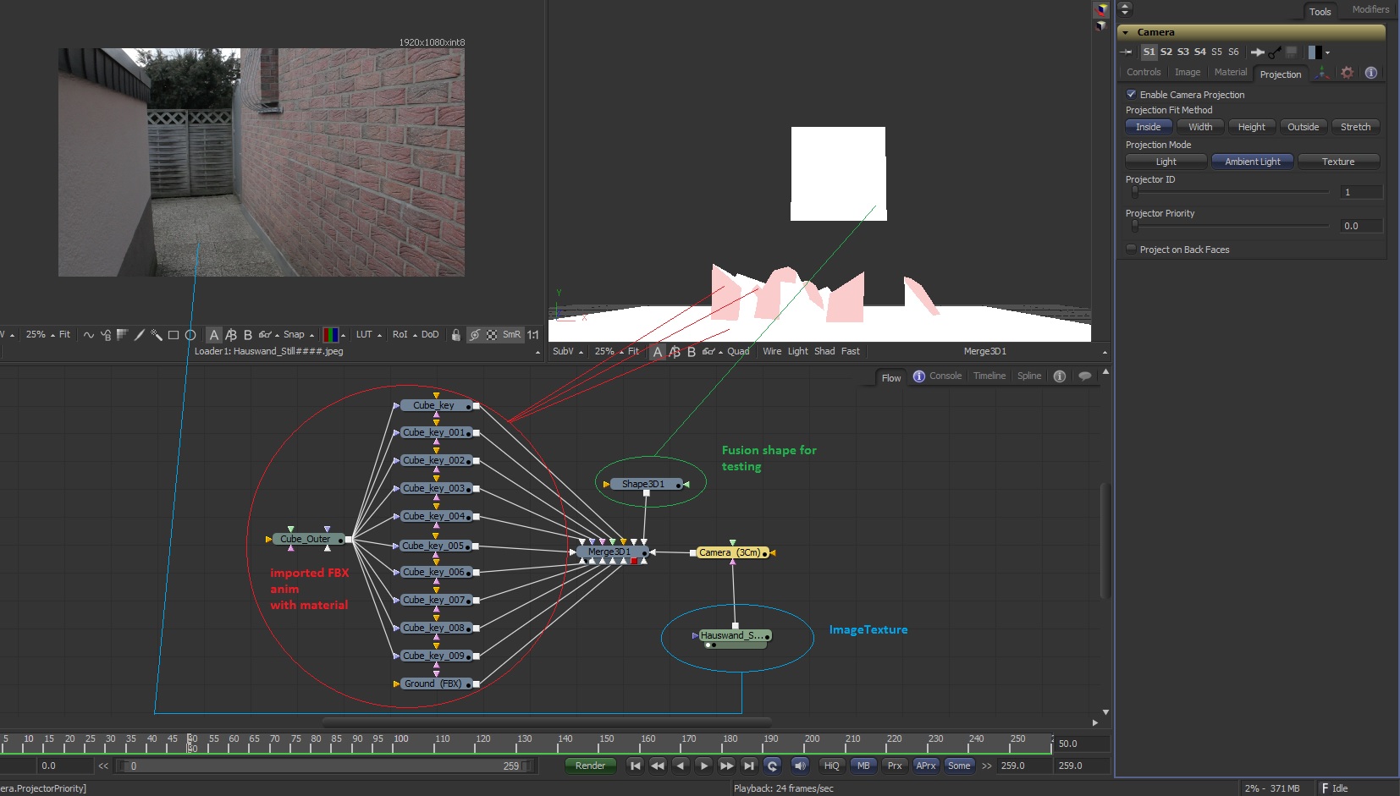Click the arrow icon beside S6

tap(1258, 52)
